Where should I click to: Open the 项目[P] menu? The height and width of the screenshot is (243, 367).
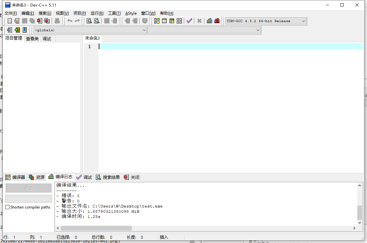tap(80, 13)
